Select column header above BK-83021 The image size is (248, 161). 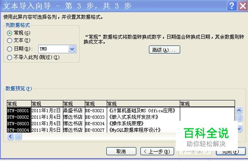pyautogui.click(x=96, y=104)
